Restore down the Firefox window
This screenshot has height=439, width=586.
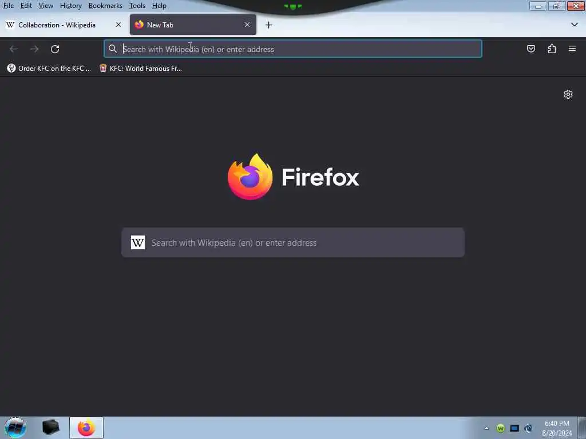point(556,6)
